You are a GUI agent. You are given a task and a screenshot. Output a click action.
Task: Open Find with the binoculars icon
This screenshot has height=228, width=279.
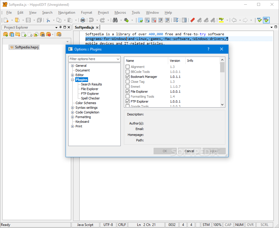tap(115, 20)
